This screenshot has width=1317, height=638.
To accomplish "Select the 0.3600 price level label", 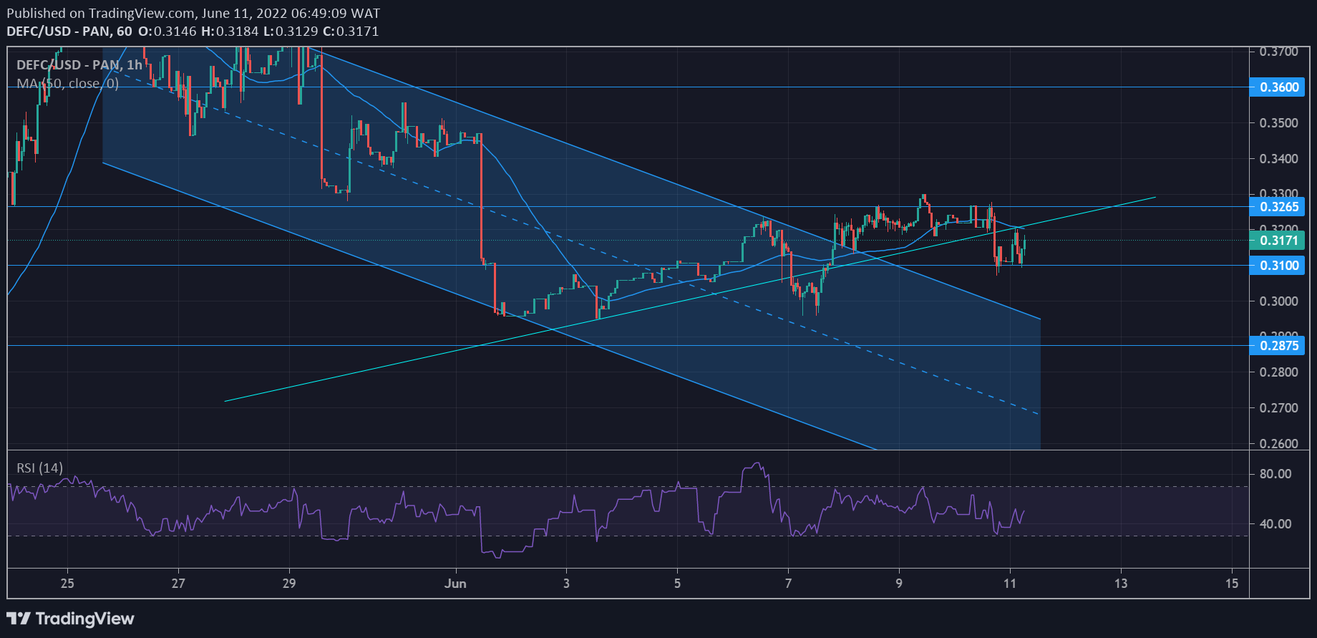I will click(x=1278, y=87).
